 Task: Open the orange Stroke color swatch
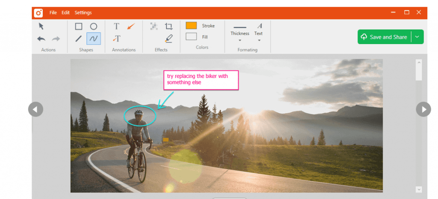point(191,26)
